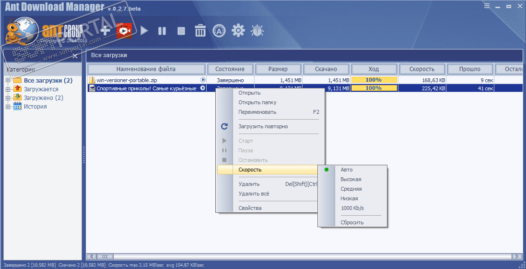The width and height of the screenshot is (526, 269).
Task: Click the horizontal scrollbar right arrow
Action: point(517,256)
